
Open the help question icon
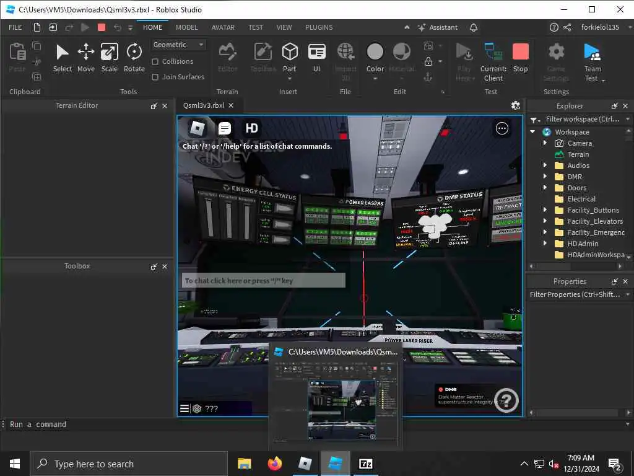tap(554, 27)
